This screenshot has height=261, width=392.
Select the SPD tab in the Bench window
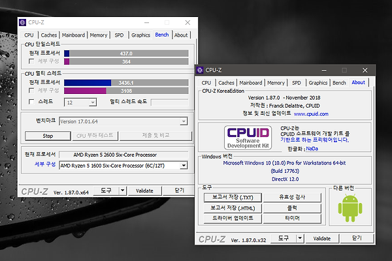[119, 35]
